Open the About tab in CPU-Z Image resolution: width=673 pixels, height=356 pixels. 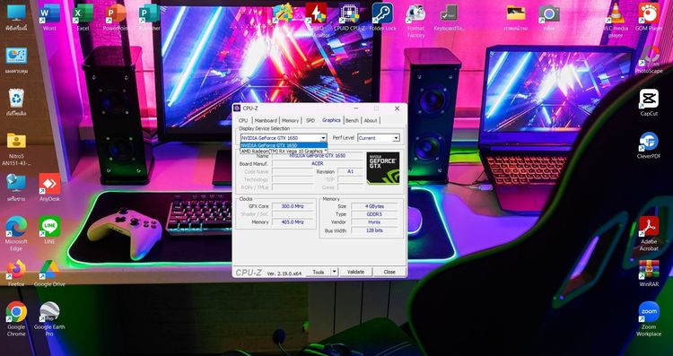[x=371, y=120]
